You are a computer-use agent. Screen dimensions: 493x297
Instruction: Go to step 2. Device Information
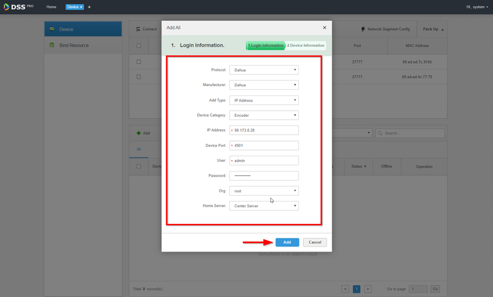coord(305,46)
